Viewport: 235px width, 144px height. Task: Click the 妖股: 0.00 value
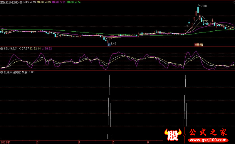pos(28,72)
